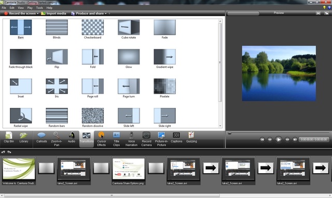Jump to next clip in preview
This screenshot has height=198, width=332.
[x=295, y=139]
